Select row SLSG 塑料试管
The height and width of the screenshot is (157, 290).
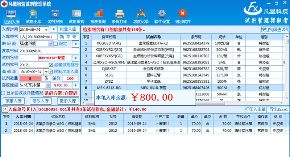tap(183, 75)
